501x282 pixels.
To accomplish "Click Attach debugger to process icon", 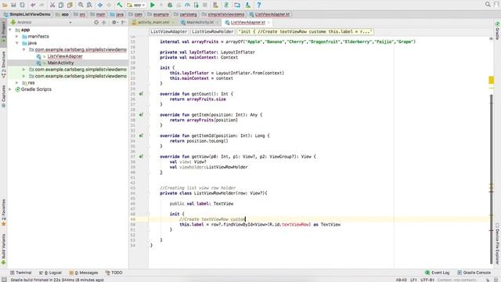I will coord(196,5).
